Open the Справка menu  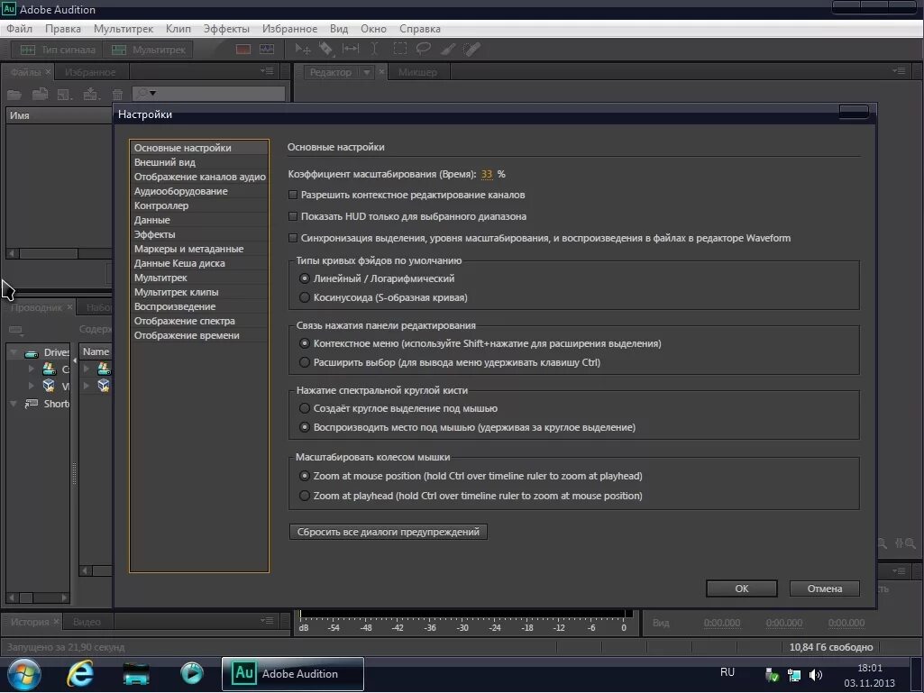(x=419, y=28)
